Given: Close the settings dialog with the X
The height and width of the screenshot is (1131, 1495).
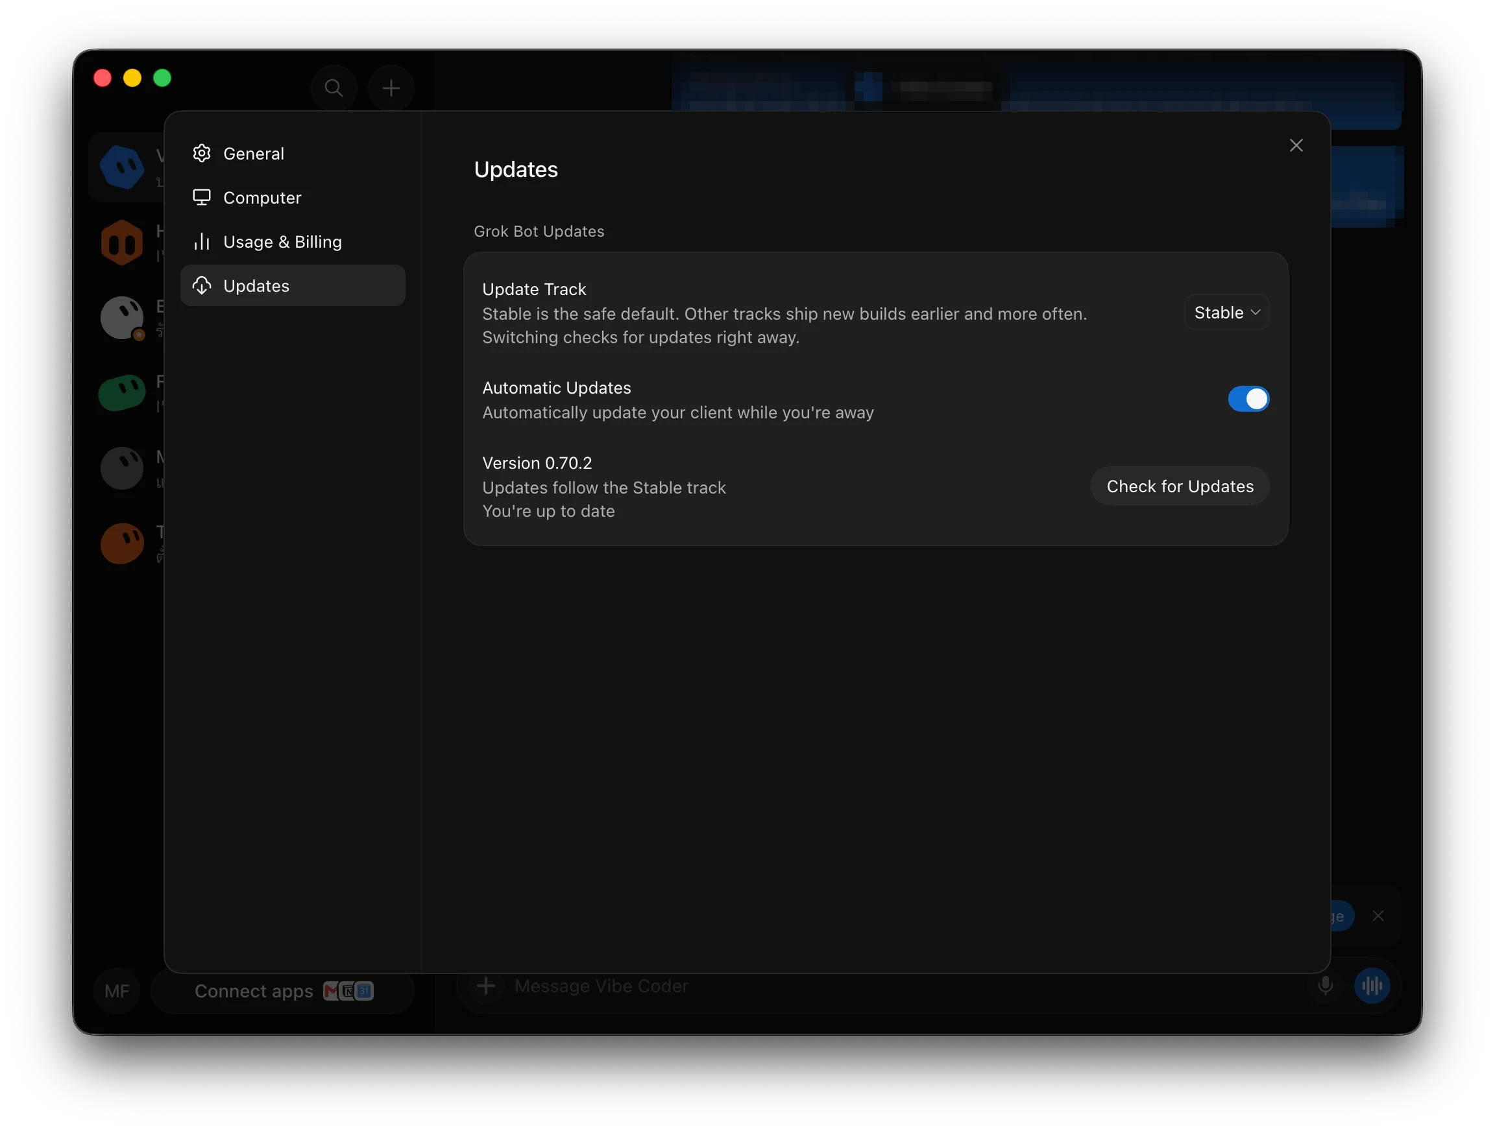Looking at the screenshot, I should (x=1296, y=145).
